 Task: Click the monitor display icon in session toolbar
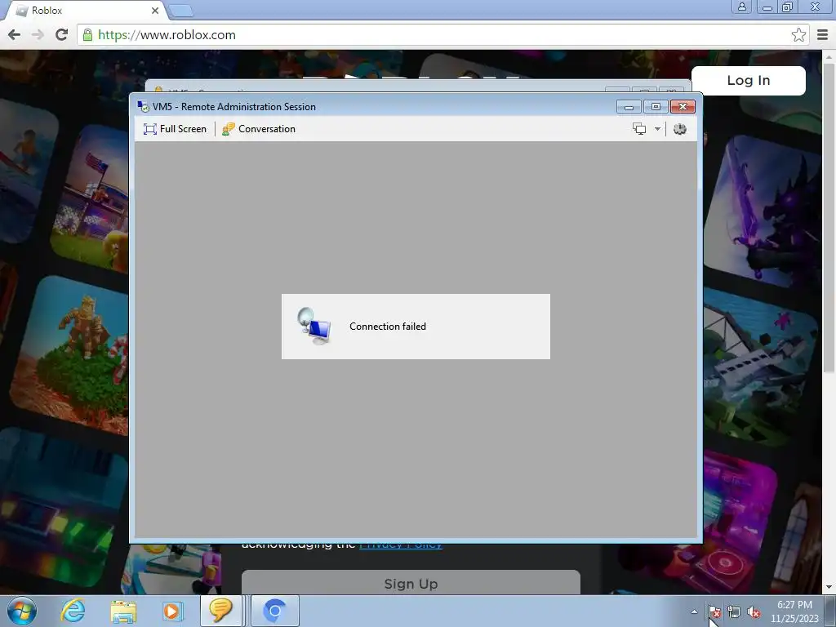coord(639,129)
